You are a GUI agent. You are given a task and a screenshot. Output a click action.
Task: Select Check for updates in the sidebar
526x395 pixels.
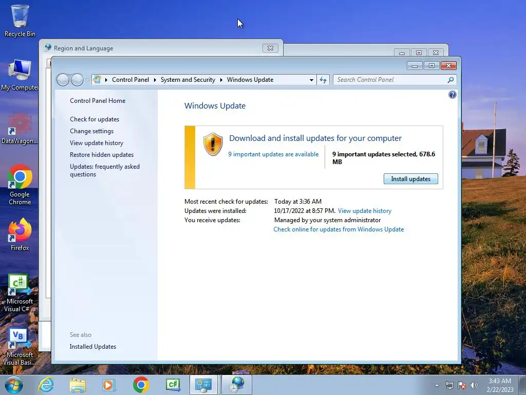95,119
